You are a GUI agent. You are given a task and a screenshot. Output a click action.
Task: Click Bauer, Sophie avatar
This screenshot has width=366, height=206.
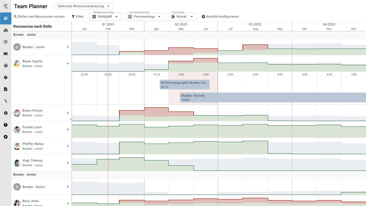click(x=17, y=63)
